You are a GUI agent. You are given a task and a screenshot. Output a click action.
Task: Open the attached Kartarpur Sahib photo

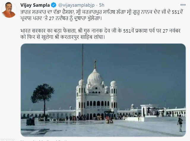click(103, 90)
